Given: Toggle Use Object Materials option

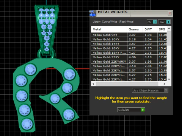Looking at the screenshot, I should (x=150, y=90).
